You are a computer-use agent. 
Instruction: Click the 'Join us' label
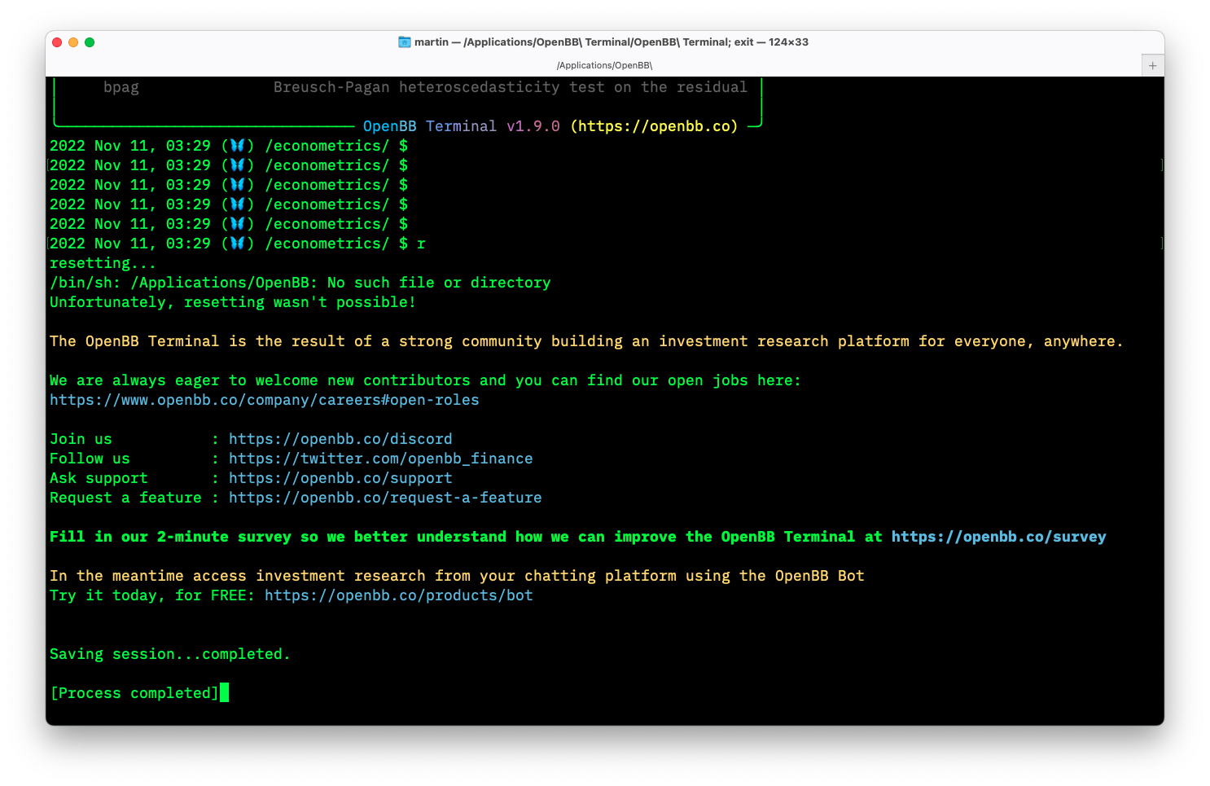pos(81,439)
